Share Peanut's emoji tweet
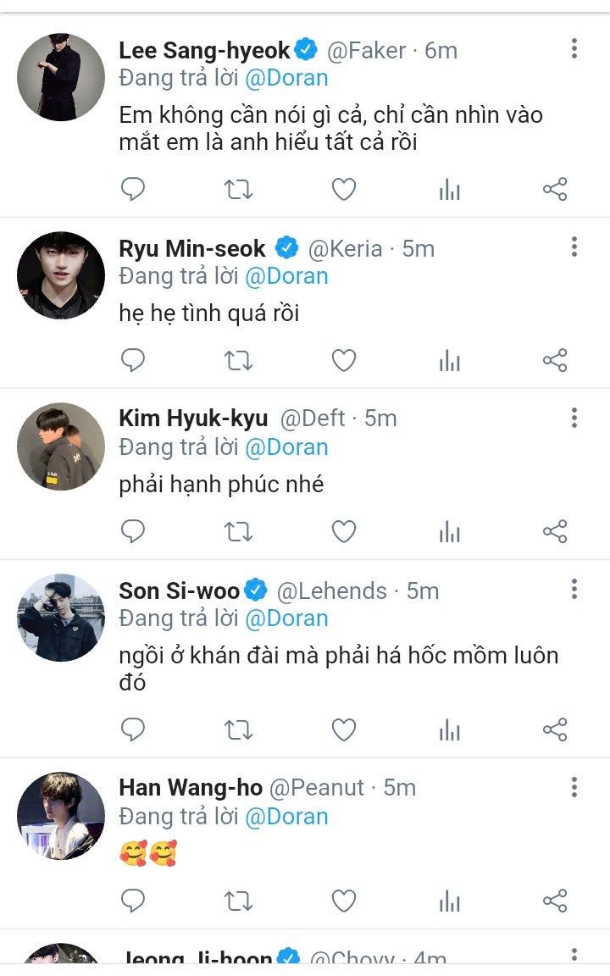 554,901
